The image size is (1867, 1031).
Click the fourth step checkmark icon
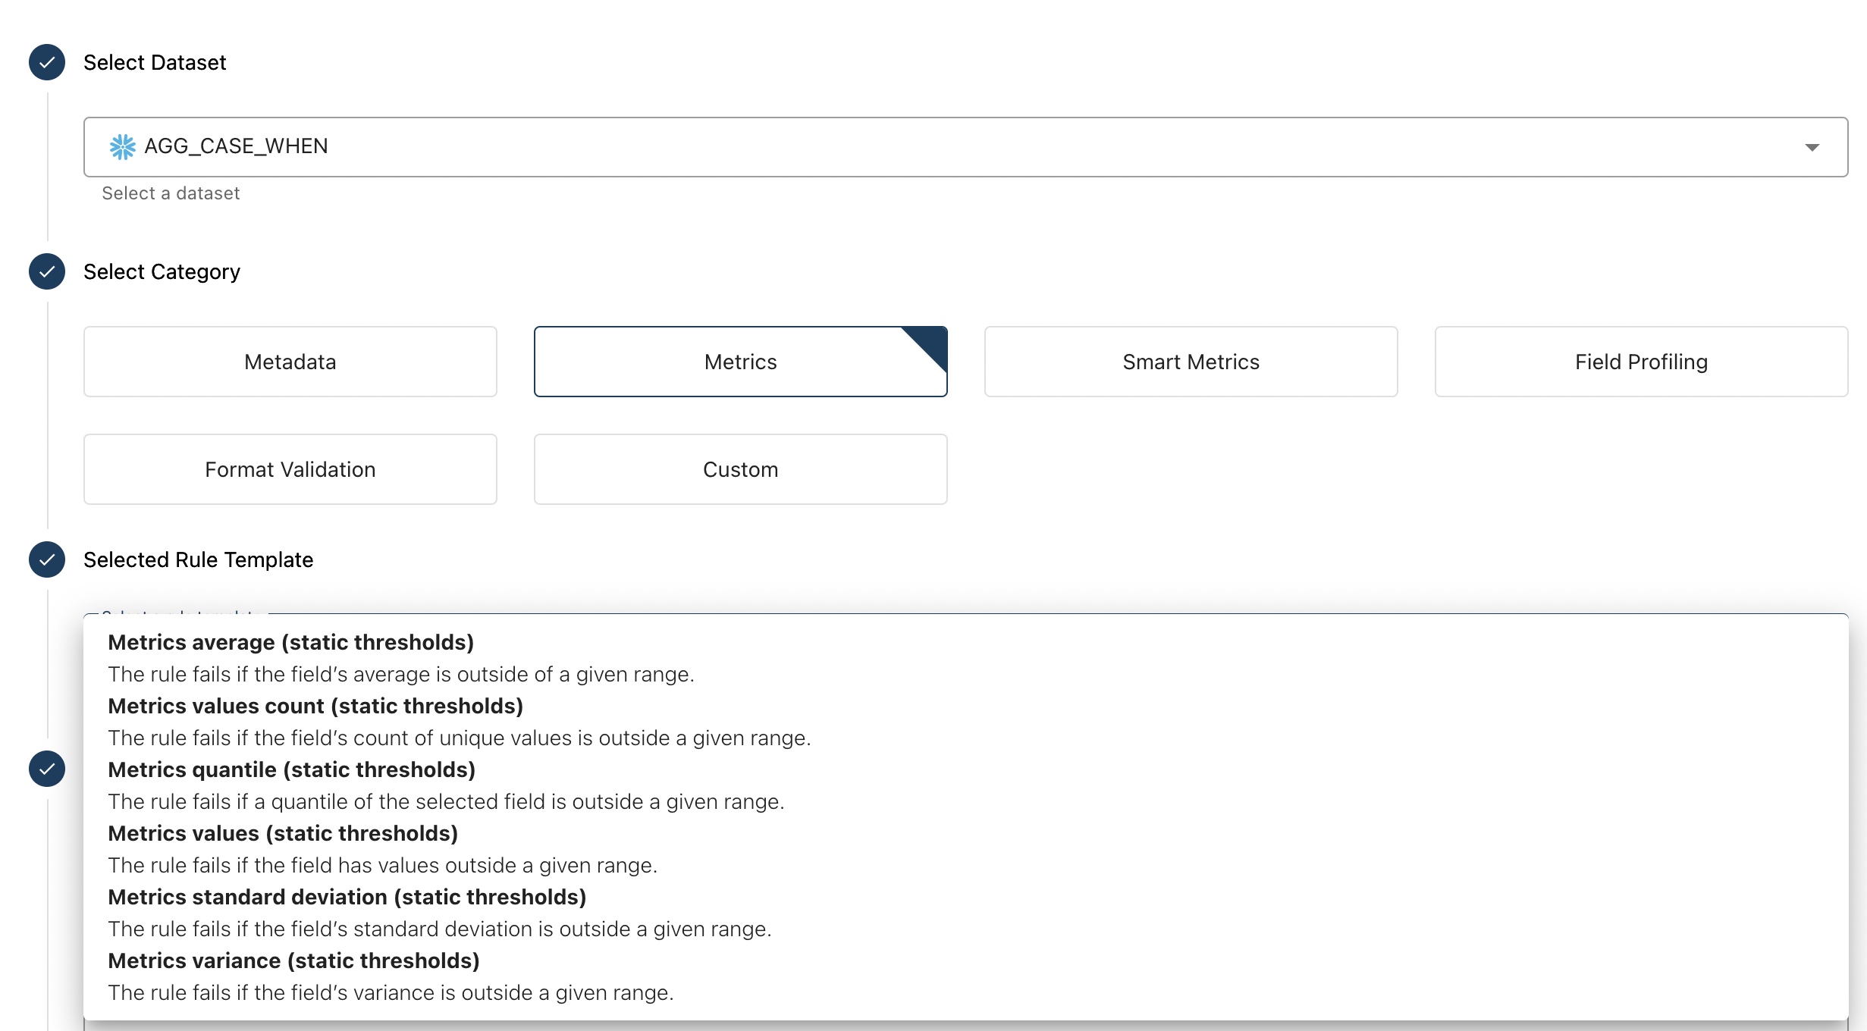point(47,769)
